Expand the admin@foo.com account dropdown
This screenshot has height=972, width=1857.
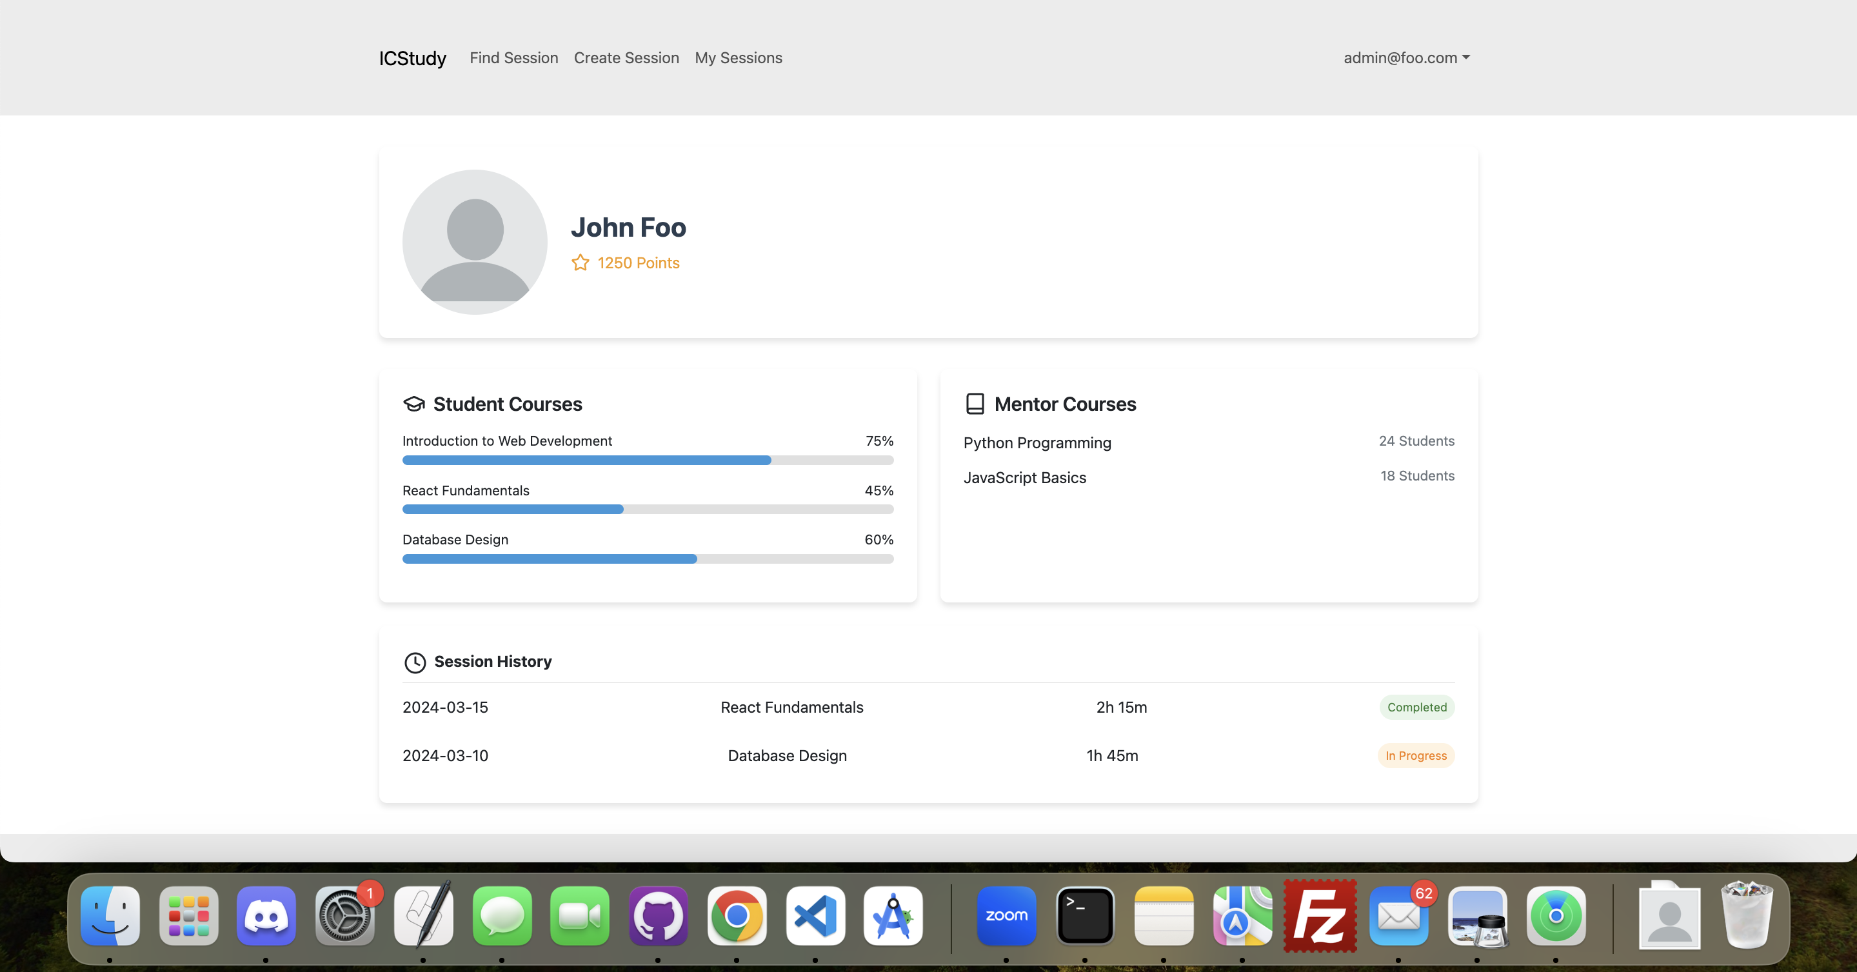[1405, 57]
